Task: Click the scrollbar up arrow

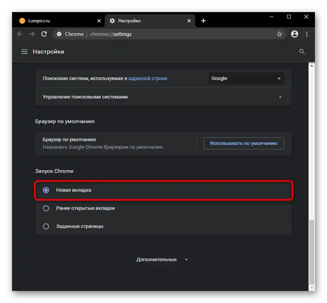Action: [312, 66]
